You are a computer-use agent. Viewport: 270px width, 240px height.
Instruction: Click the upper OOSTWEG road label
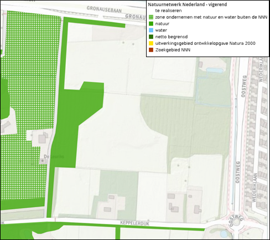(243, 86)
